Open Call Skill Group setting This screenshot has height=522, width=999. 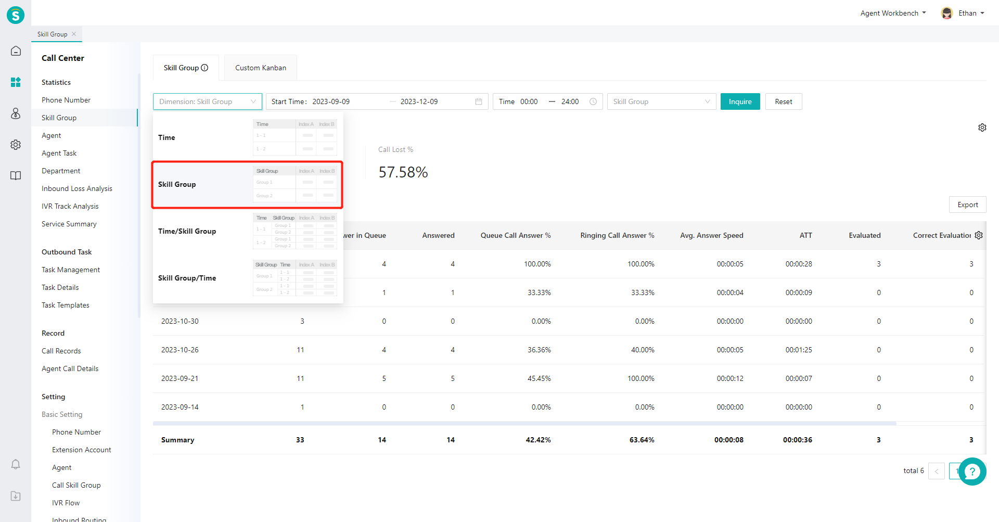point(76,485)
